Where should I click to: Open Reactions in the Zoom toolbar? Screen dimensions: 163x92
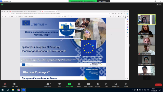click(x=98, y=85)
